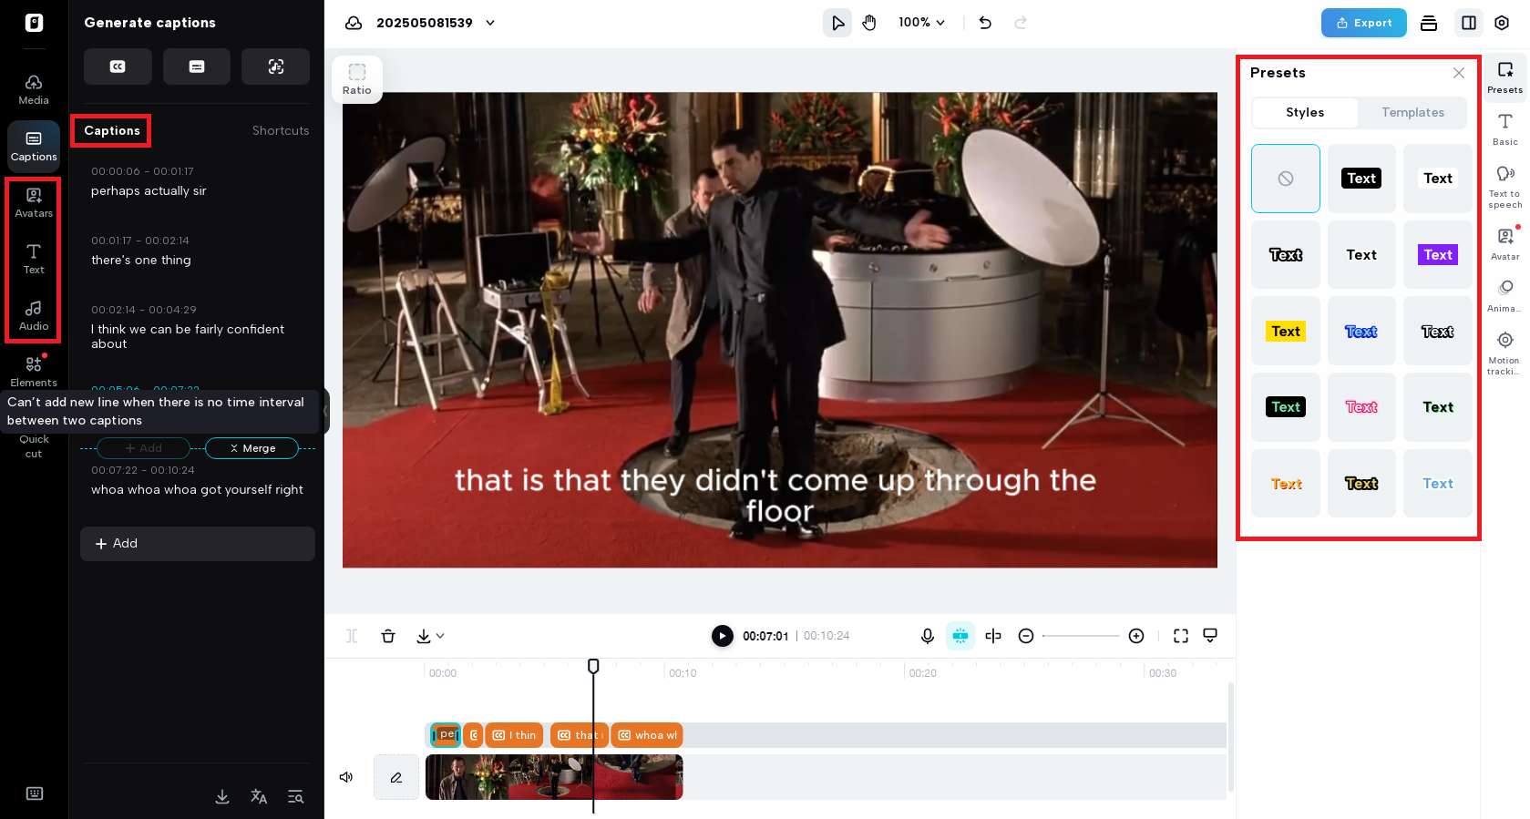Open the Media panel

click(34, 89)
